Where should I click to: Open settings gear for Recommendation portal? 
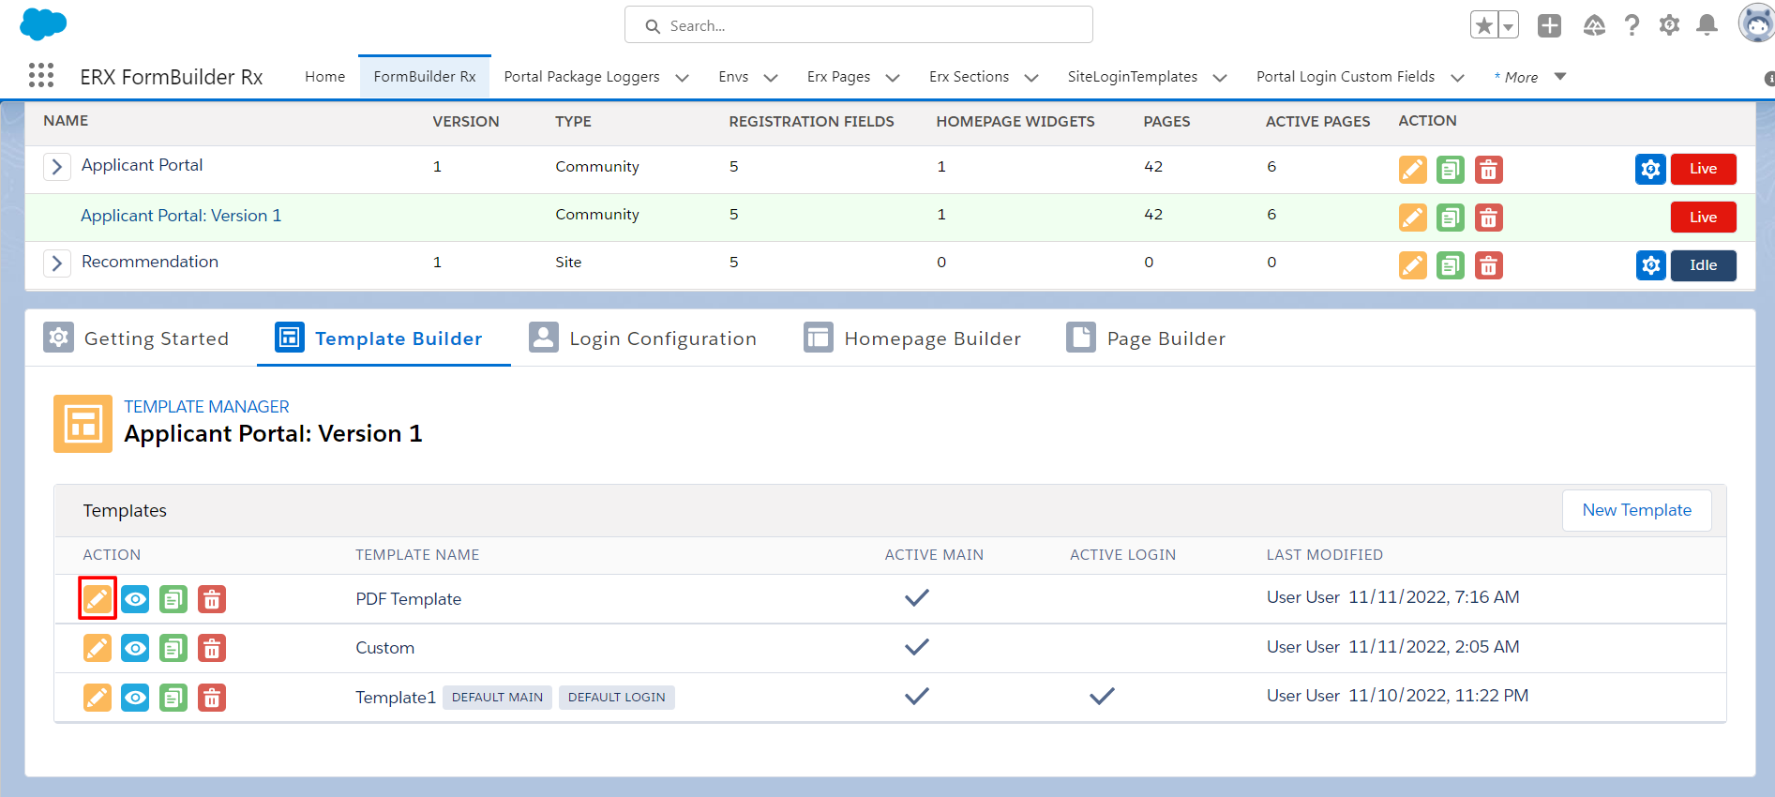click(x=1650, y=265)
